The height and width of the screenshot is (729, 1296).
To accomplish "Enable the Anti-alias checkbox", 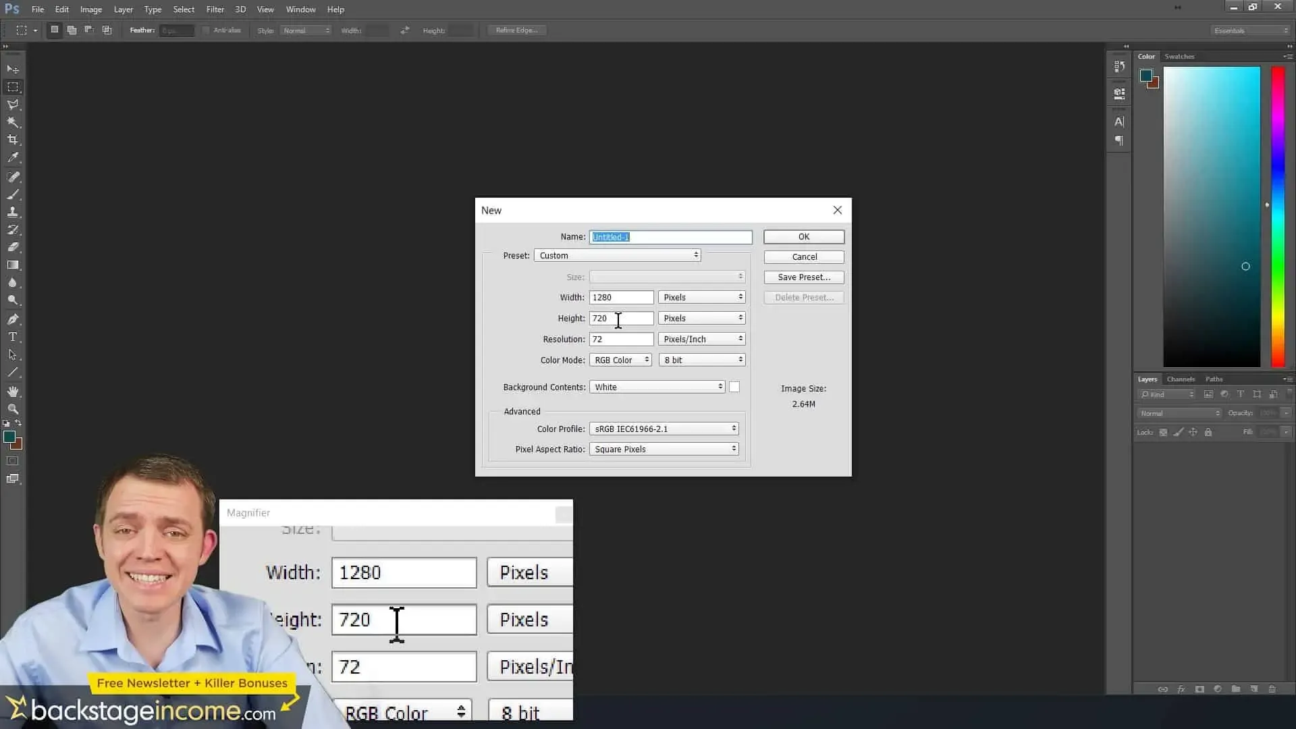I will coord(206,30).
